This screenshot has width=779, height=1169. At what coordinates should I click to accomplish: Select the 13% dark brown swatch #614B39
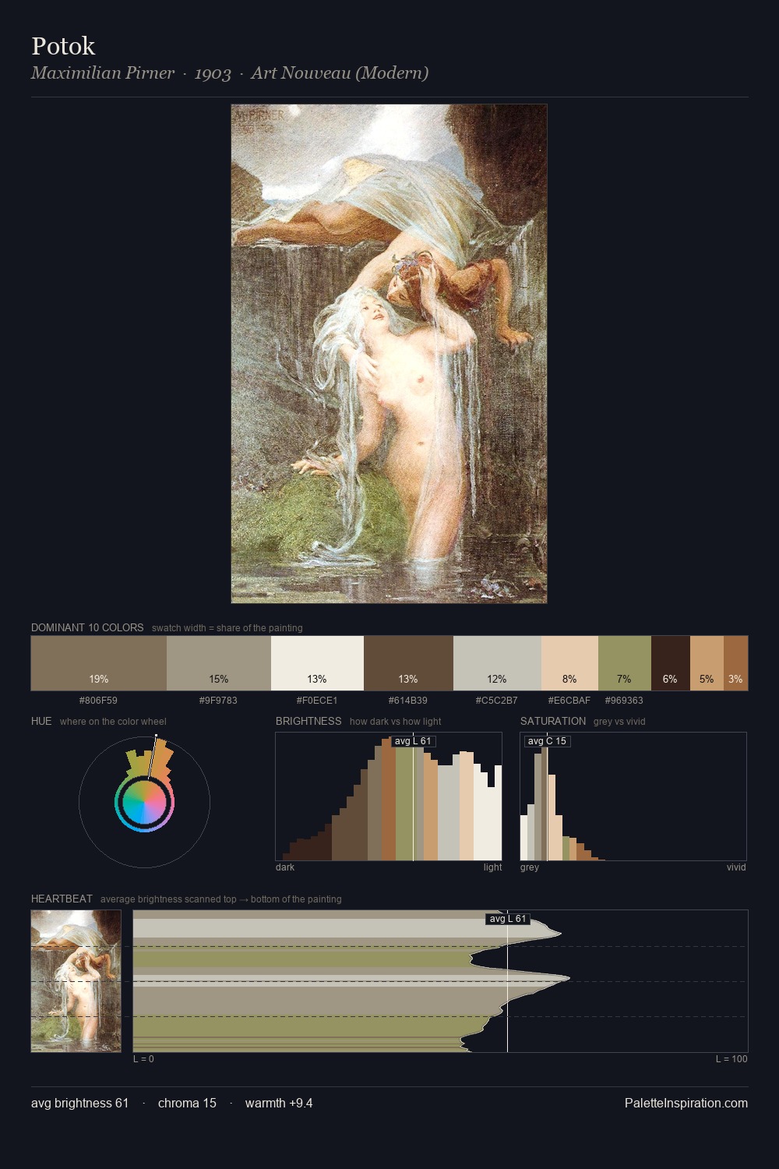click(x=408, y=663)
